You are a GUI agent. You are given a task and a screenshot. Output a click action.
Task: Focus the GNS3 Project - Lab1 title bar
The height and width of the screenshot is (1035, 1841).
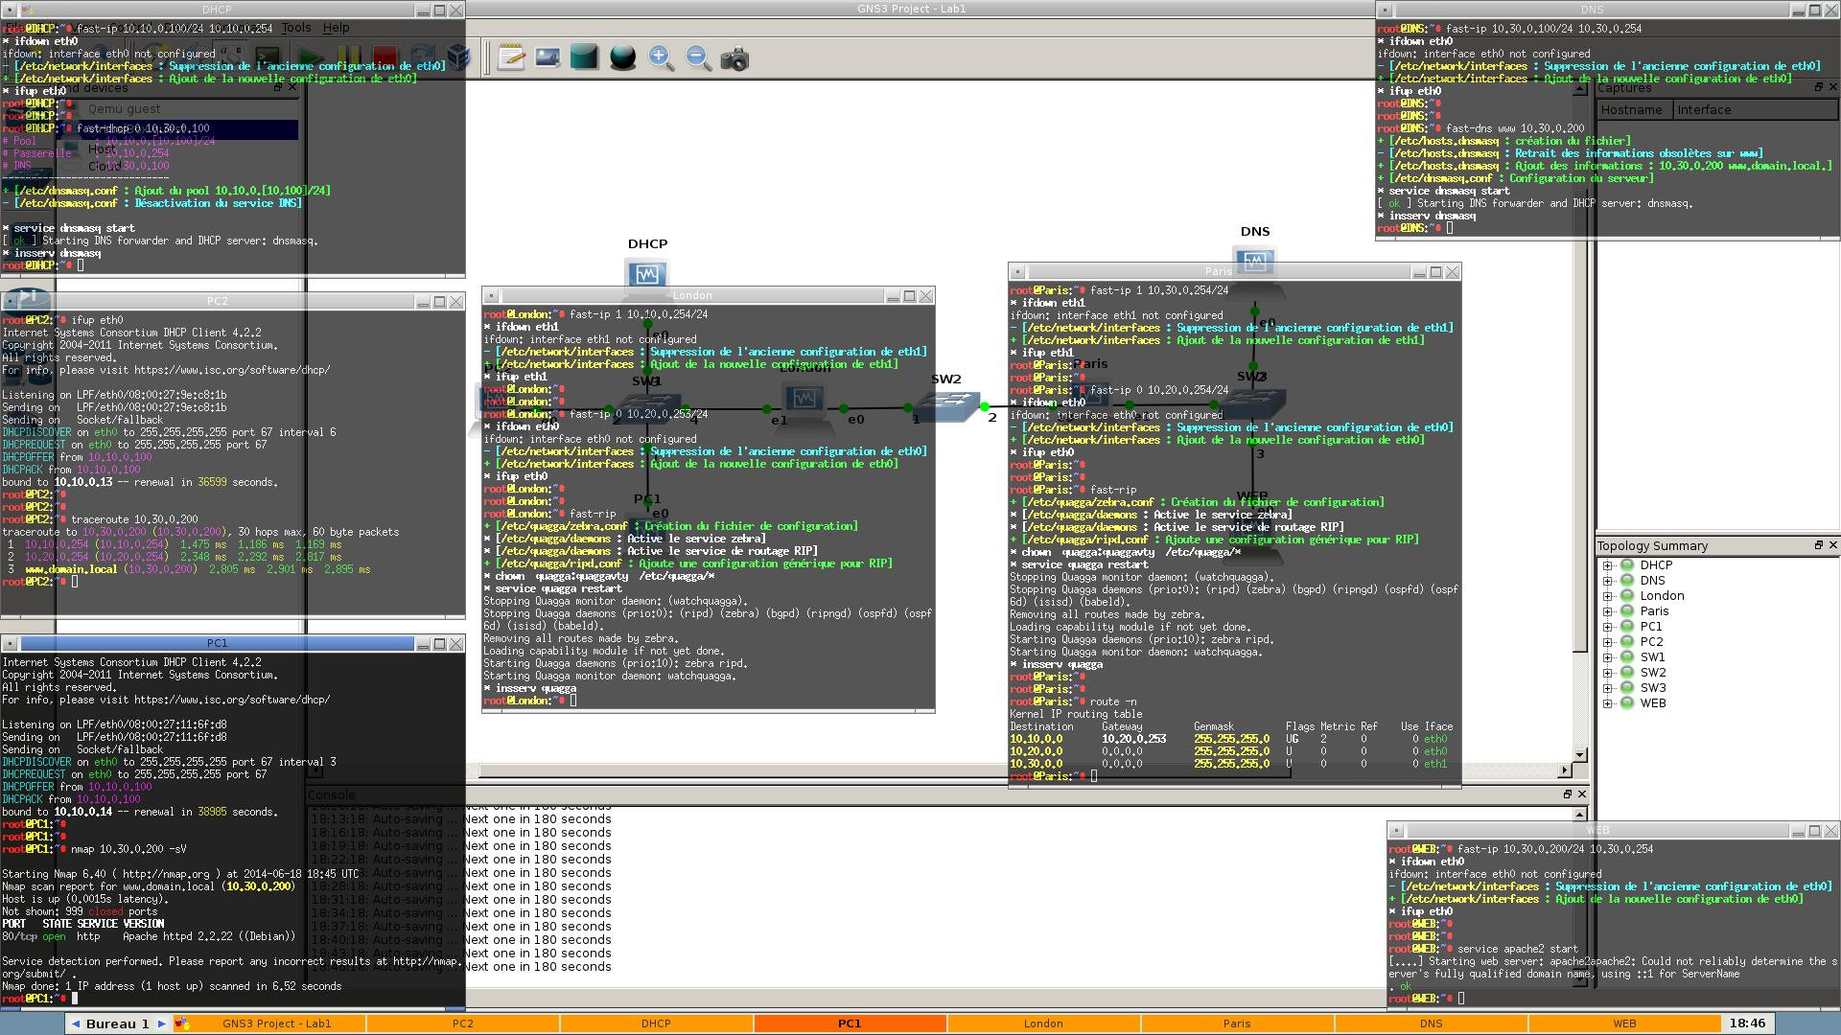coord(911,9)
